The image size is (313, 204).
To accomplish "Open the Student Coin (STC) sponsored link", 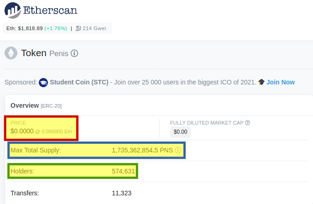I will tap(79, 82).
